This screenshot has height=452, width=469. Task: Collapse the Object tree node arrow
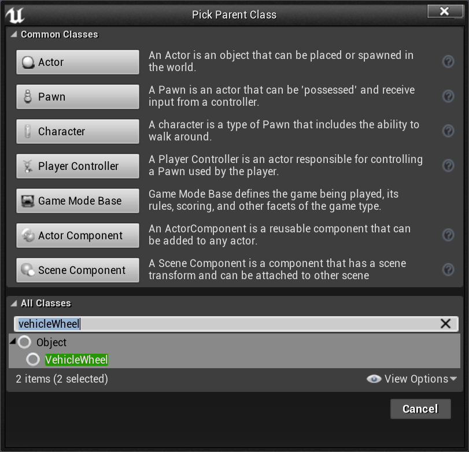coord(13,342)
